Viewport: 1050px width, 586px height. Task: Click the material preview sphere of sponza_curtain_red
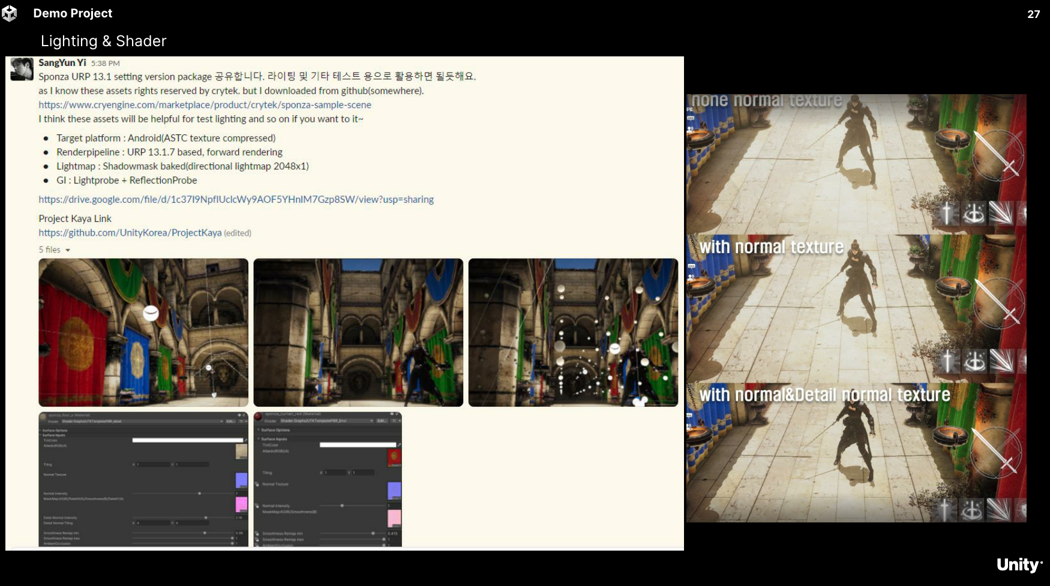[259, 416]
